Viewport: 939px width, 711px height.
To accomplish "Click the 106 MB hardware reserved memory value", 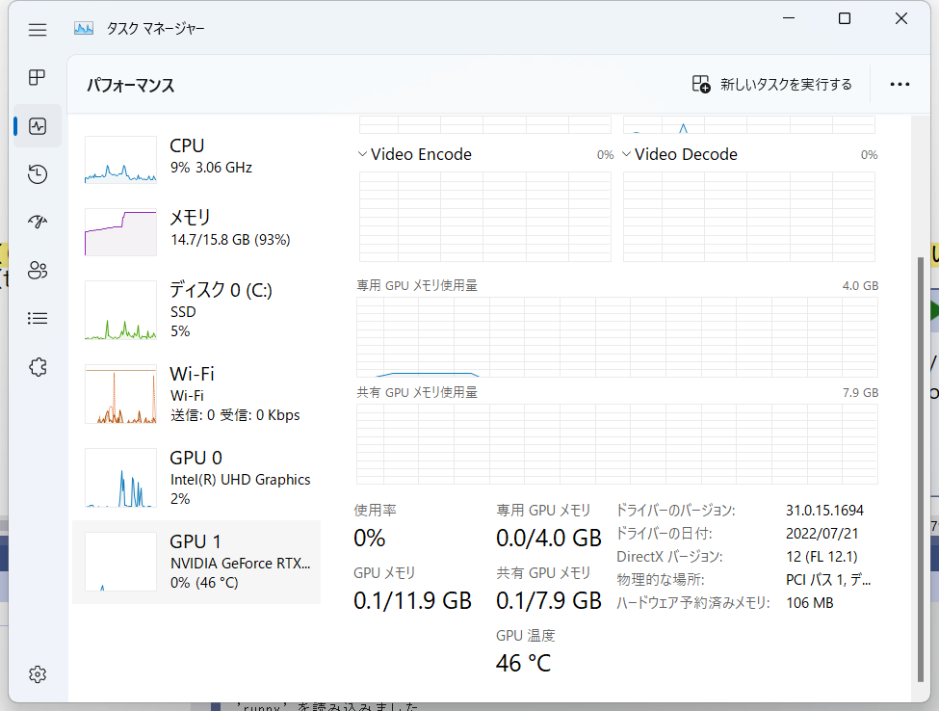I will (810, 603).
